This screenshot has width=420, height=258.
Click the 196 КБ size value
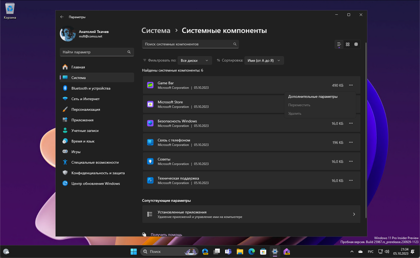point(338,143)
